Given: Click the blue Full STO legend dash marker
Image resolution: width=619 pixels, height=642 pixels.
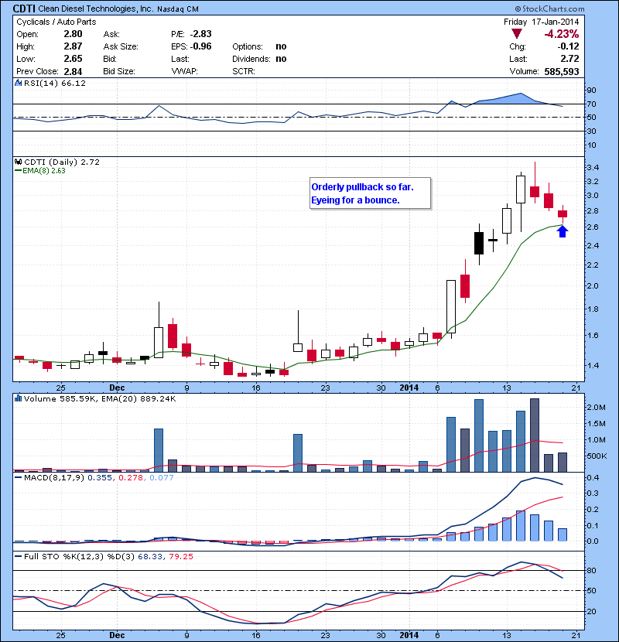Looking at the screenshot, I should (x=18, y=556).
